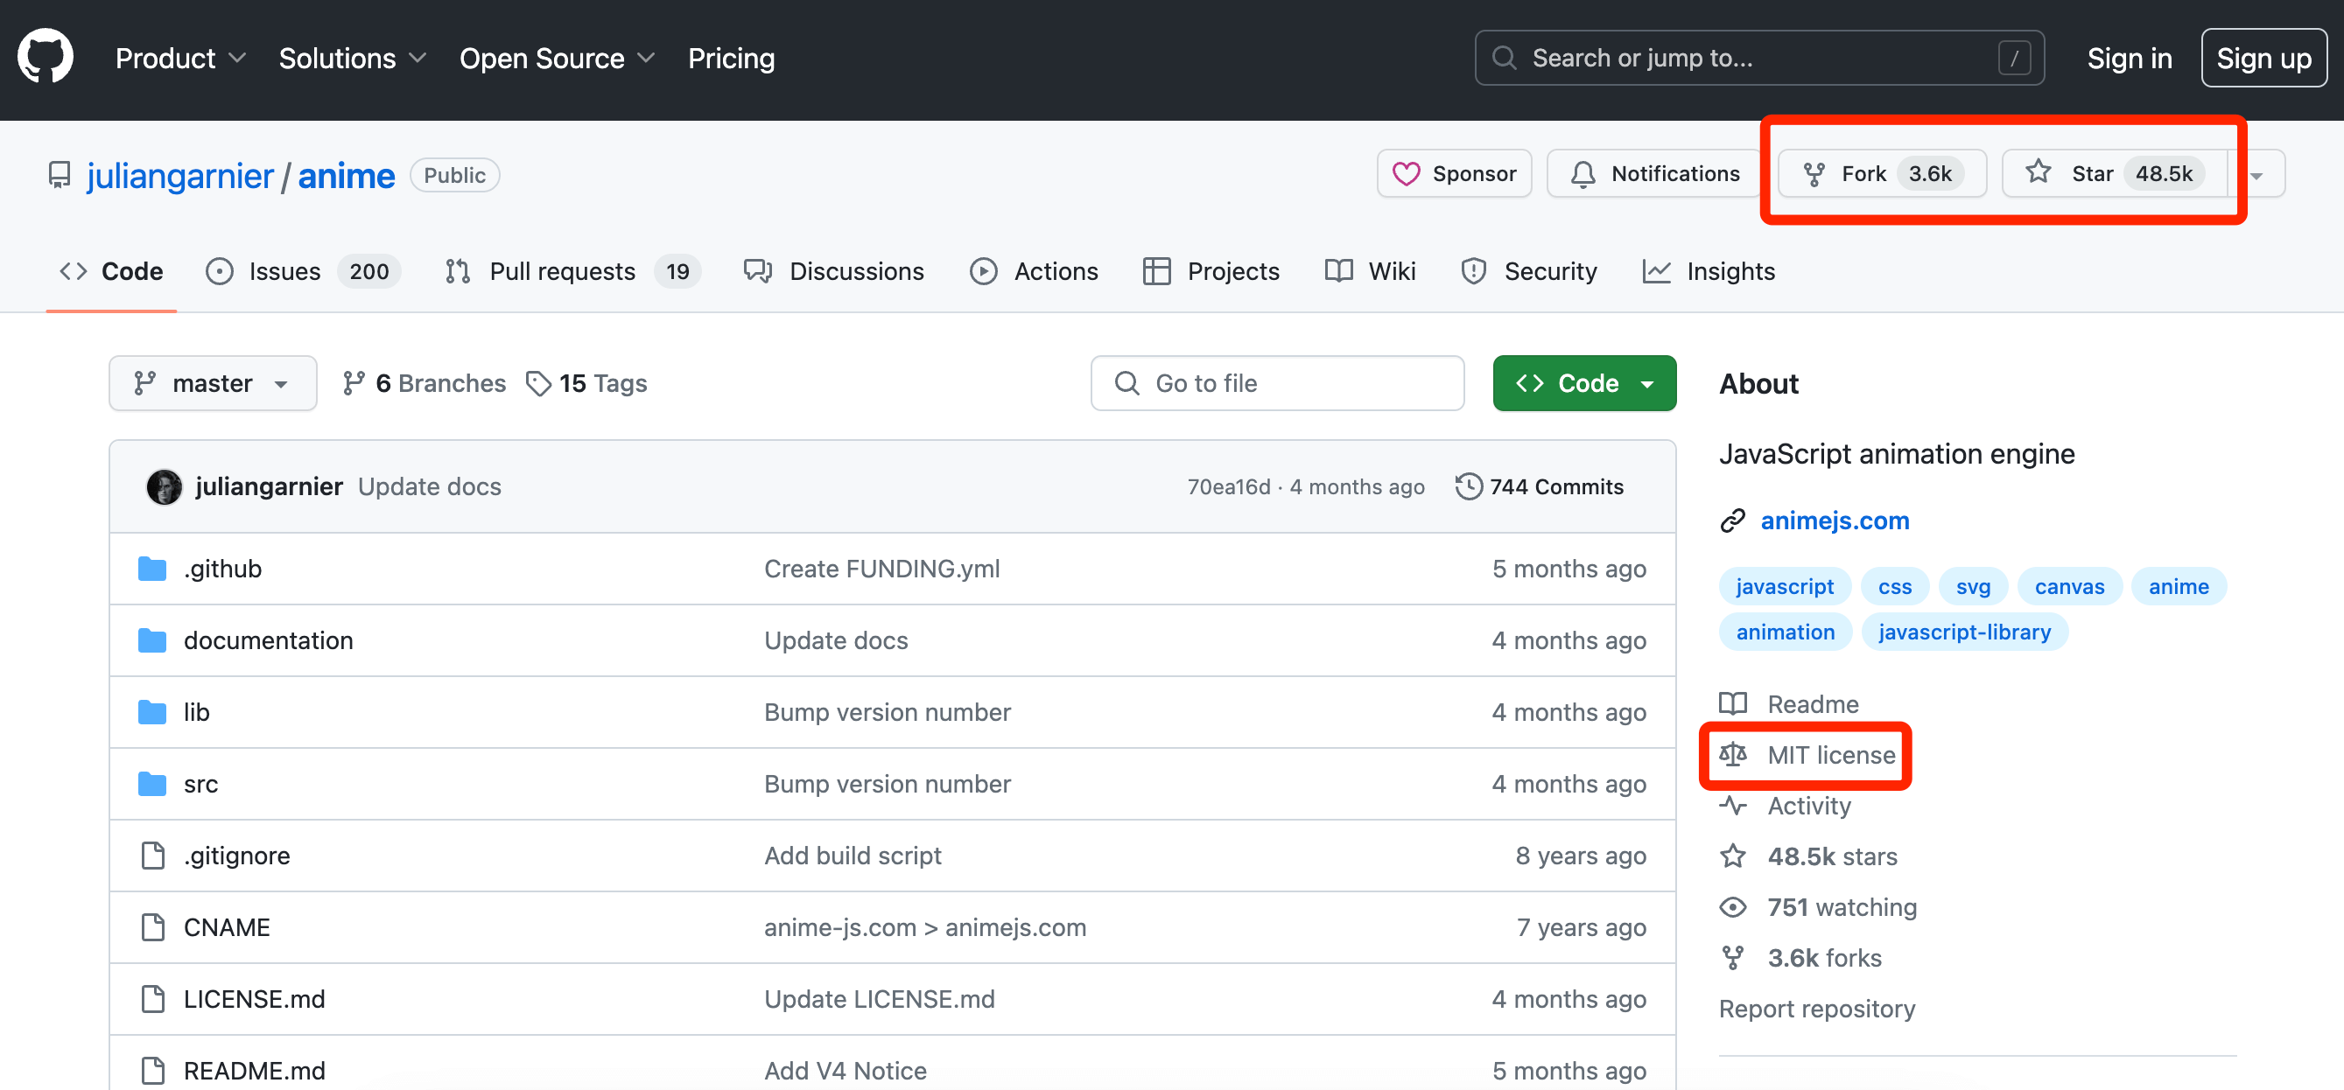Viewport: 2344px width, 1090px height.
Task: Click the Sponsor heart button
Action: (1454, 173)
